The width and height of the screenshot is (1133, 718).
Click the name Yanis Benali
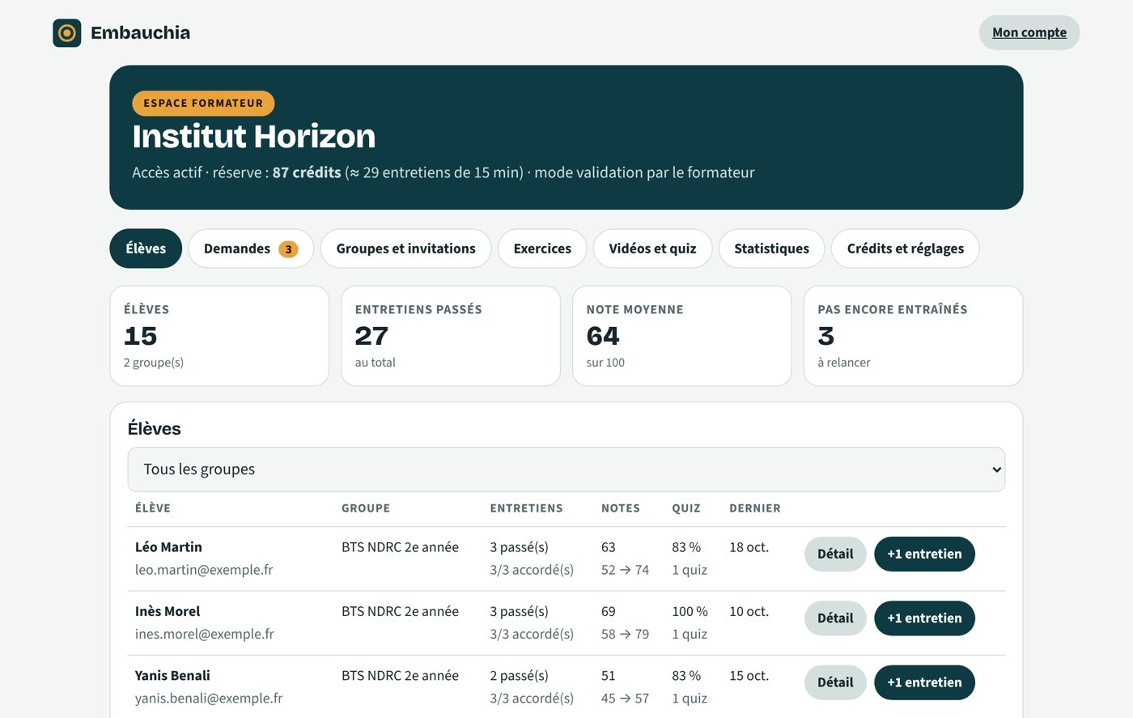pyautogui.click(x=172, y=675)
